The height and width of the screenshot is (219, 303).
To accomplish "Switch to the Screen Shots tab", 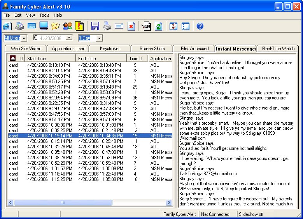I will point(152,49).
